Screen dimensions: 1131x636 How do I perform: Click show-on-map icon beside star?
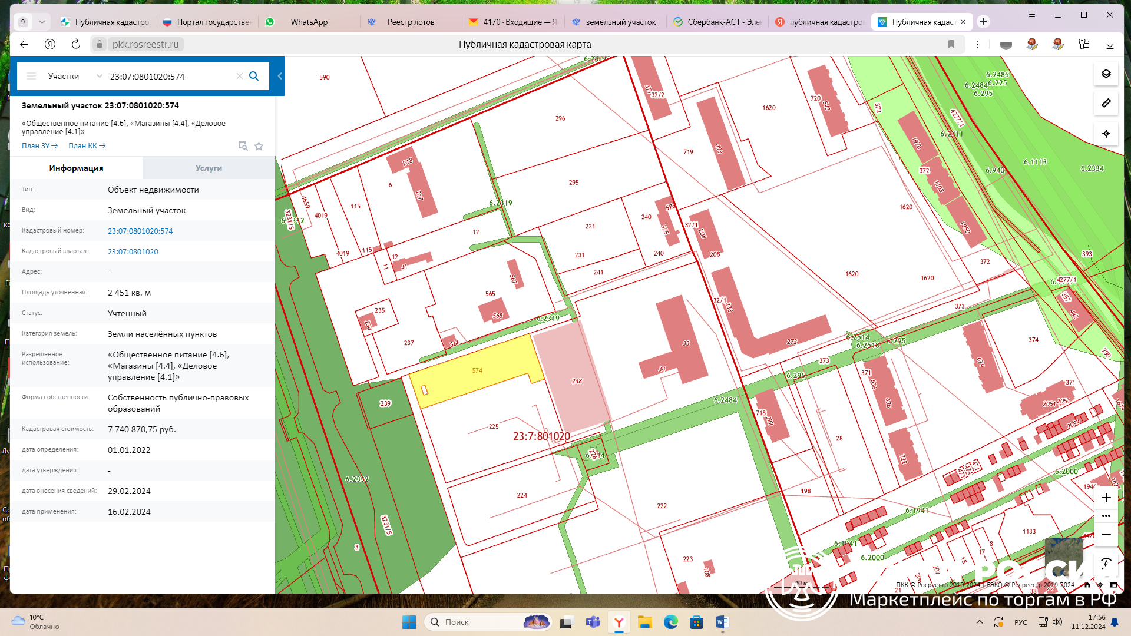tap(242, 146)
